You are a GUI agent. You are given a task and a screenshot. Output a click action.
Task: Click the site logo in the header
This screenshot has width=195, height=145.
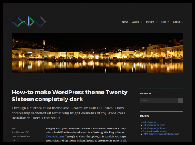tap(29, 22)
